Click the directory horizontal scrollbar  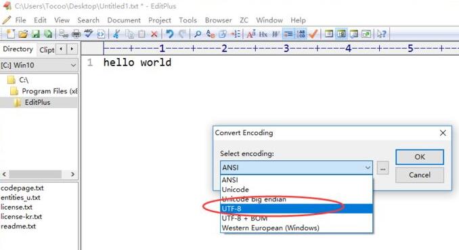(x=35, y=174)
